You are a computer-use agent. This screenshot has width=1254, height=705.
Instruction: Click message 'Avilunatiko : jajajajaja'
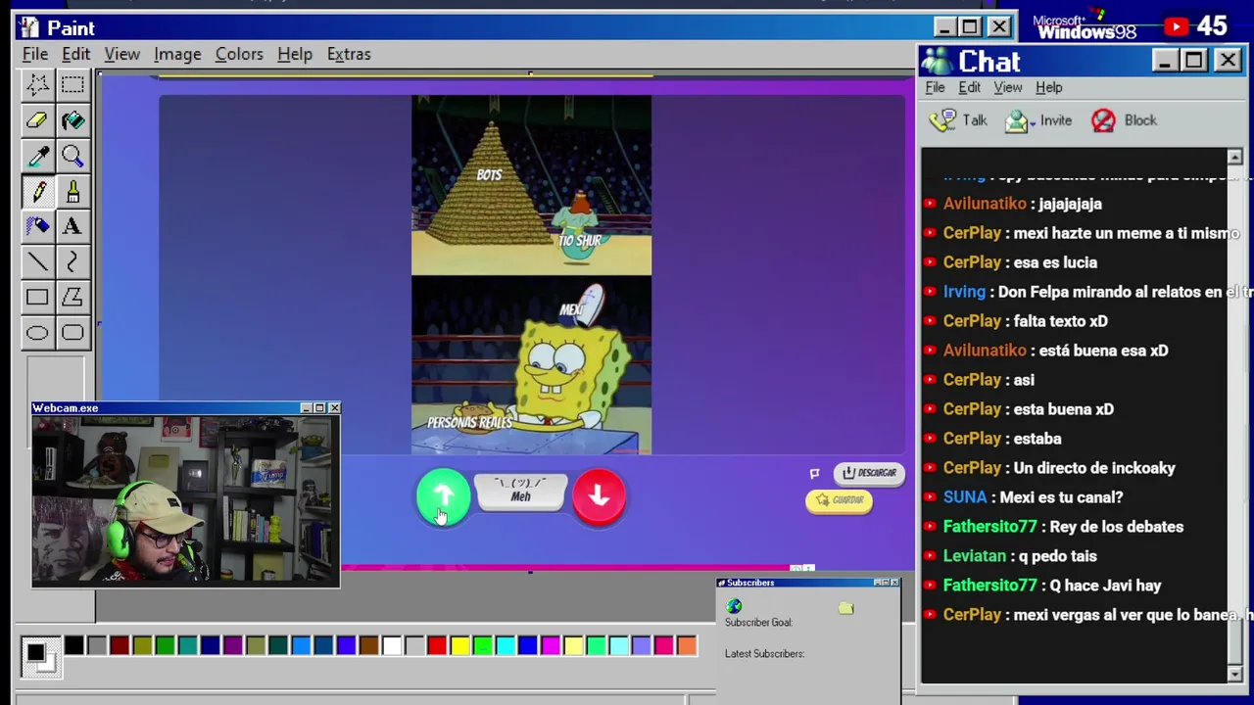[x=1022, y=204]
